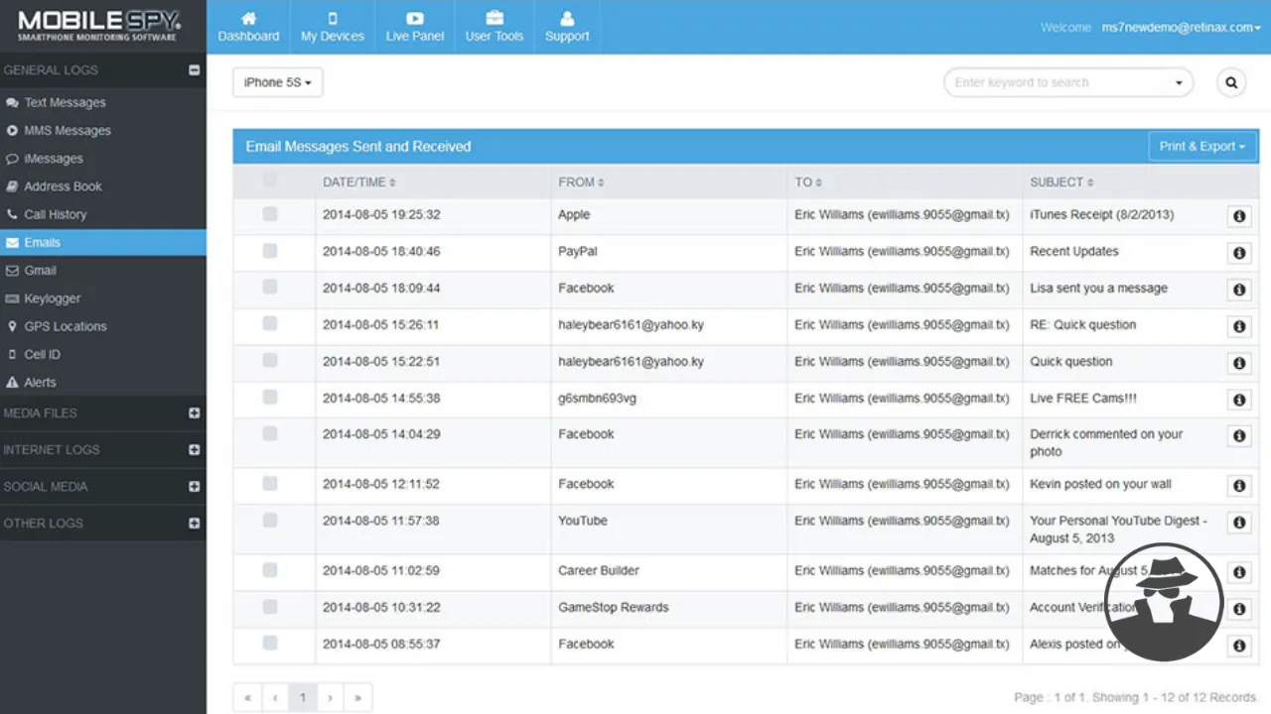1271x714 pixels.
Task: Go to My Devices in the top bar
Action: click(333, 27)
